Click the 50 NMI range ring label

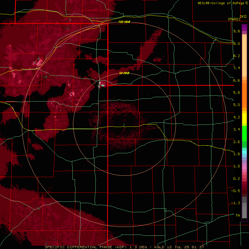[124, 73]
